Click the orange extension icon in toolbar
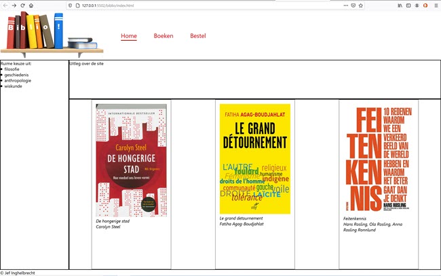441x276 pixels. [425, 5]
